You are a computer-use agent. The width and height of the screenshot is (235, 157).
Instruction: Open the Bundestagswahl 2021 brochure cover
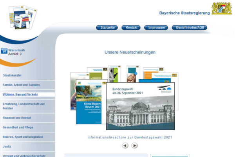[x=141, y=106]
